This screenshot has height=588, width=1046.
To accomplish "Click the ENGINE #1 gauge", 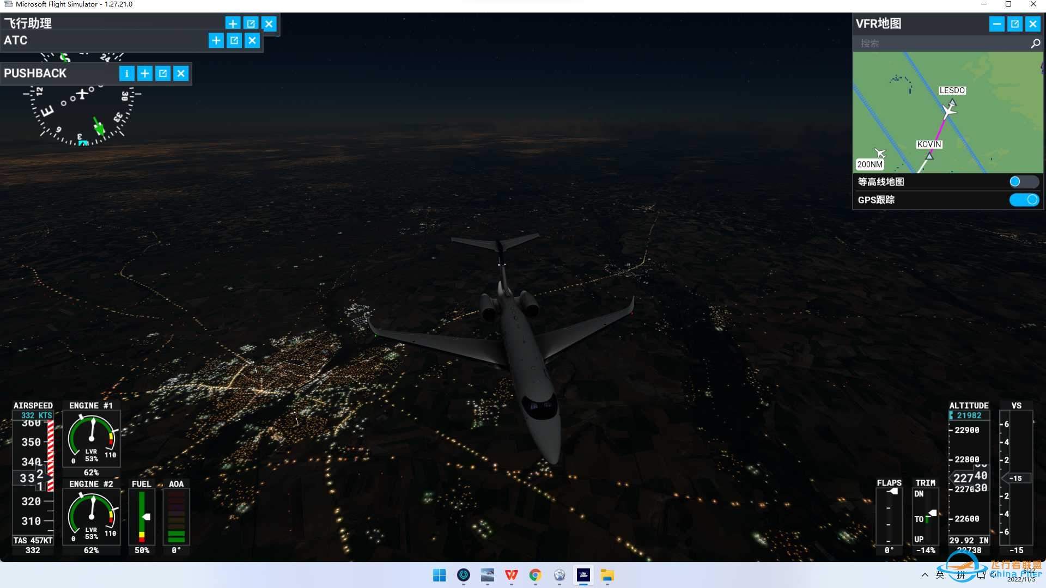I will [92, 439].
